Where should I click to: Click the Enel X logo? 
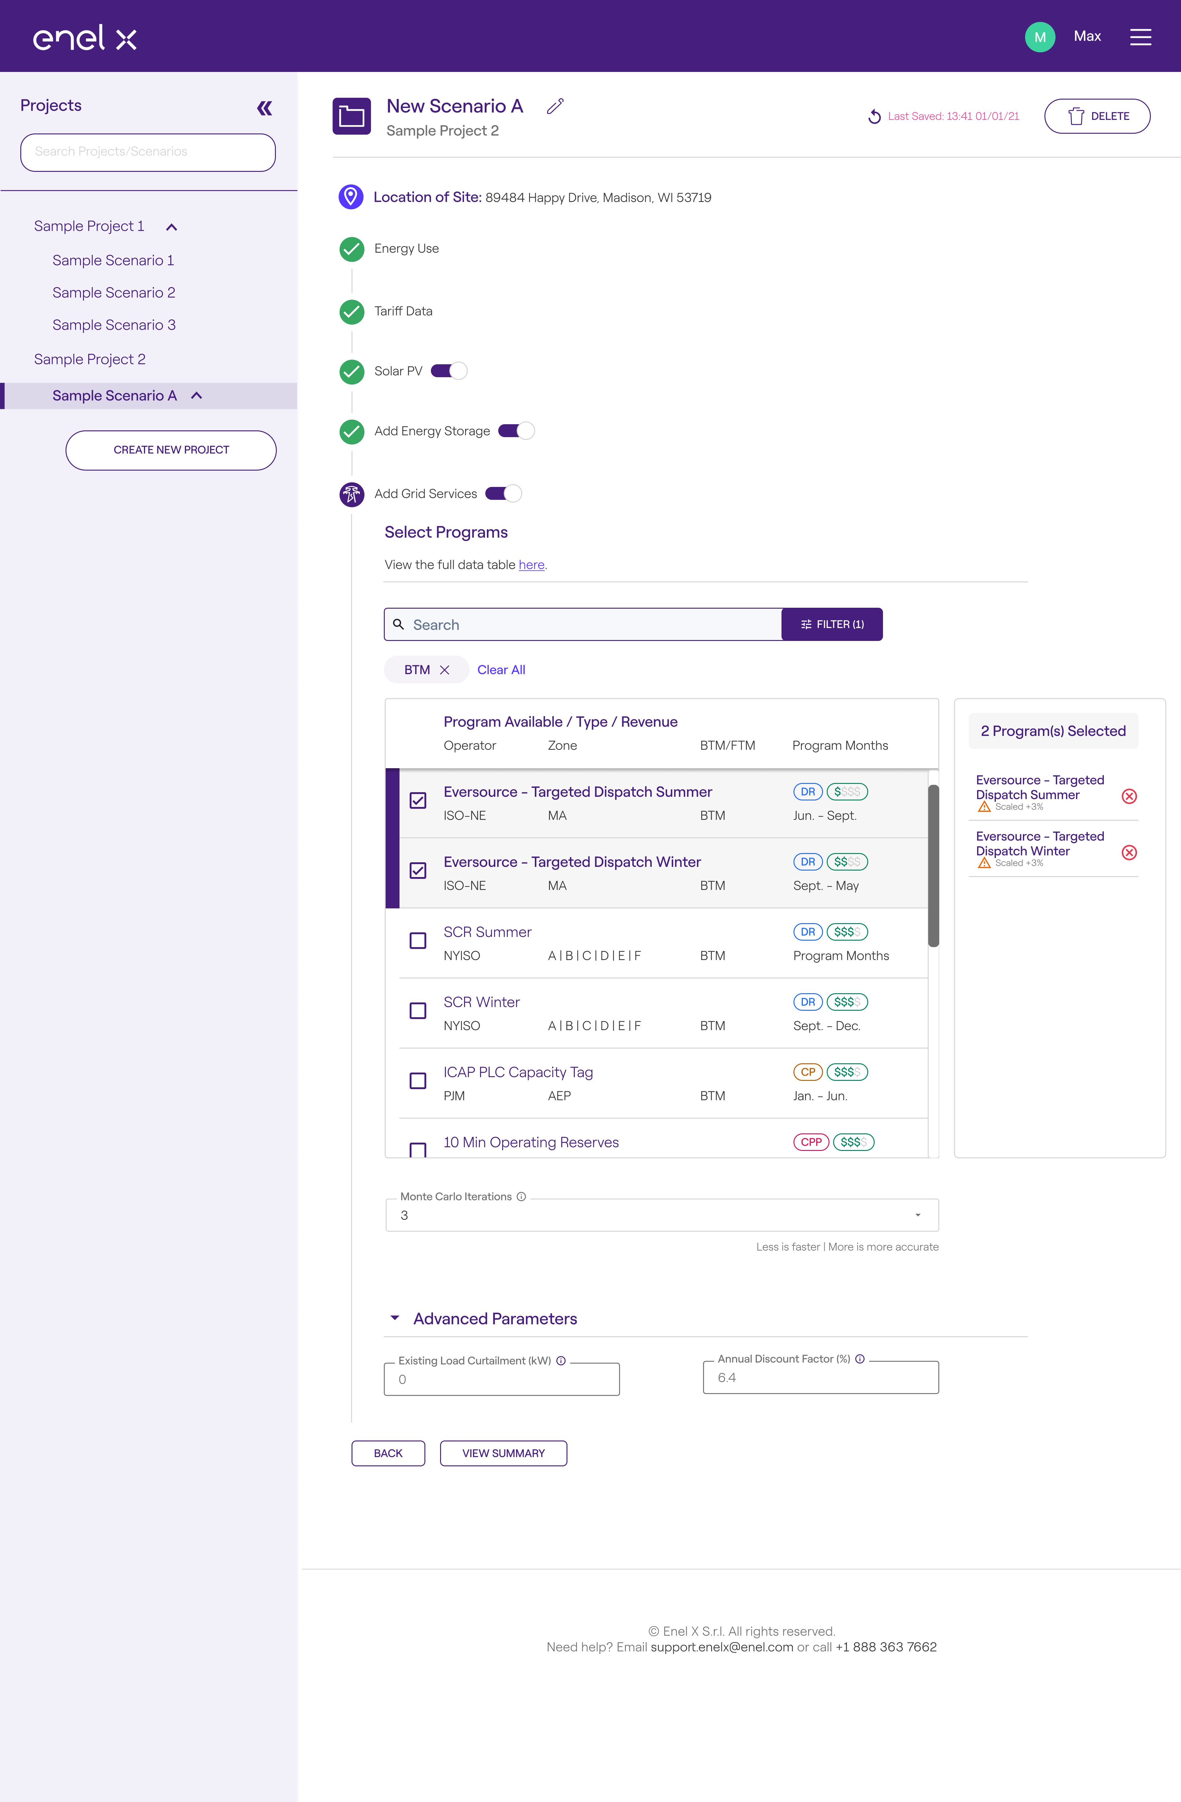pos(85,37)
